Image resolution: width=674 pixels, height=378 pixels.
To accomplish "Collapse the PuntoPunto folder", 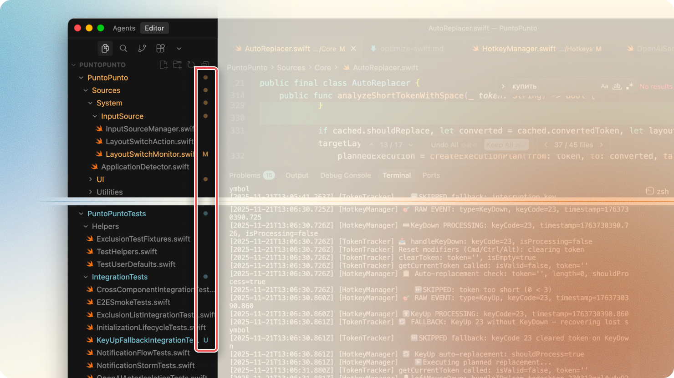I will click(81, 78).
